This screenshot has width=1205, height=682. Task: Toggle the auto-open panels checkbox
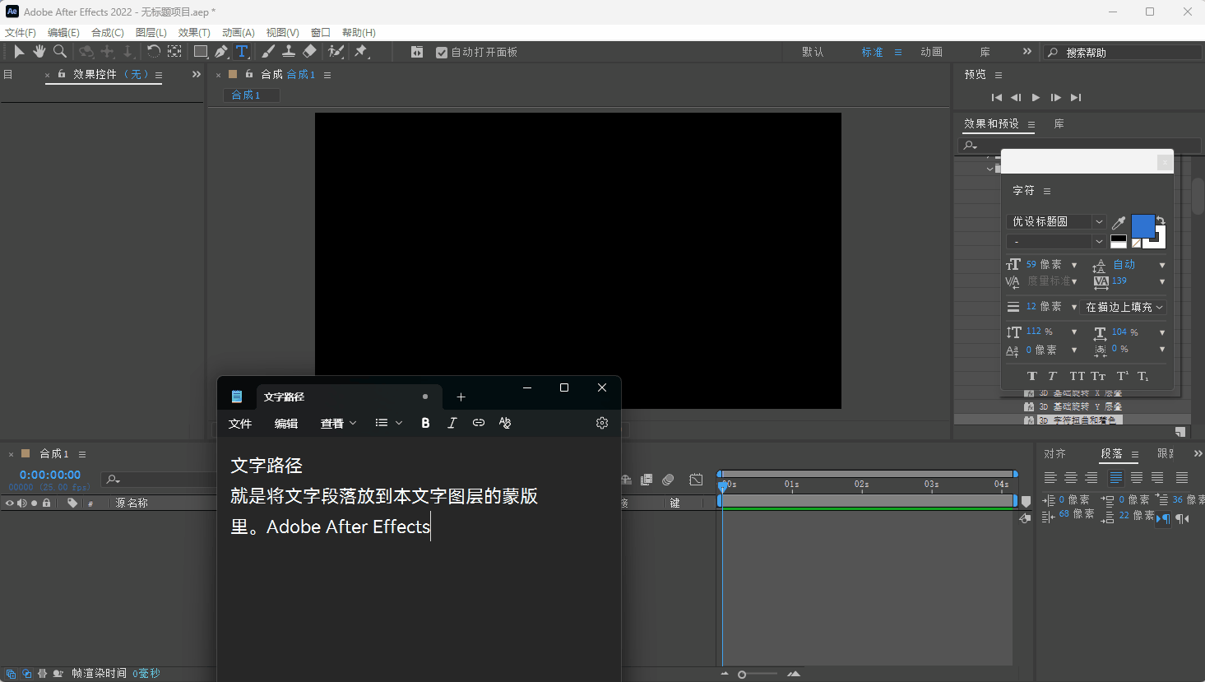pyautogui.click(x=442, y=53)
